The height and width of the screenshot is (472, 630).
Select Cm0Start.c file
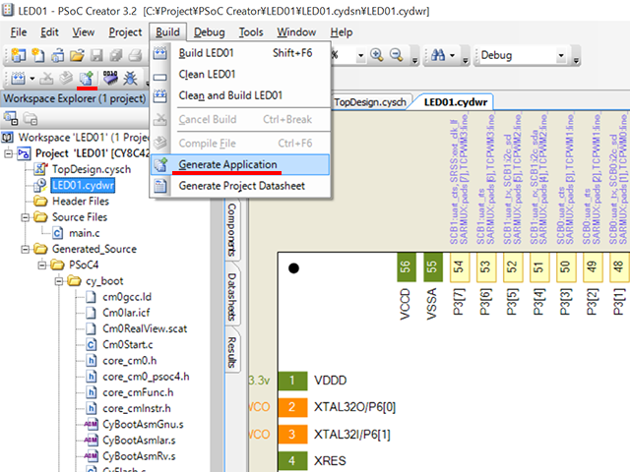tap(128, 345)
